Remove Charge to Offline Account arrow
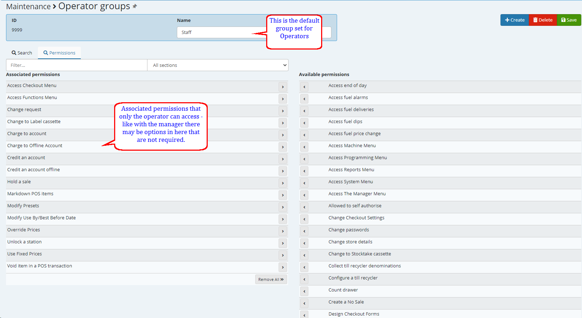This screenshot has width=582, height=318. pos(282,147)
